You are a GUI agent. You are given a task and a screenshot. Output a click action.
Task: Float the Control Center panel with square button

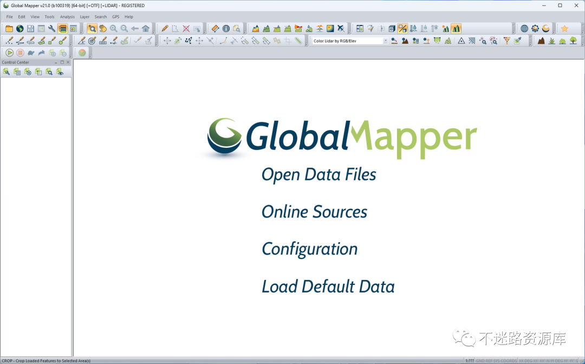coord(62,62)
